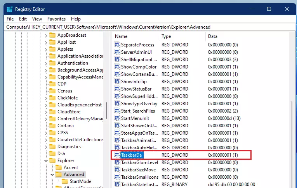Click the ShellMigrationL... value icon
This screenshot has height=188, width=297.
tap(117, 59)
